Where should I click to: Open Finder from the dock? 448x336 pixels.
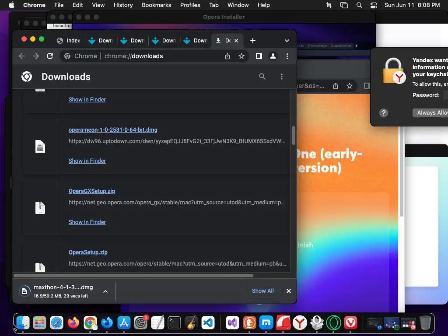23,323
